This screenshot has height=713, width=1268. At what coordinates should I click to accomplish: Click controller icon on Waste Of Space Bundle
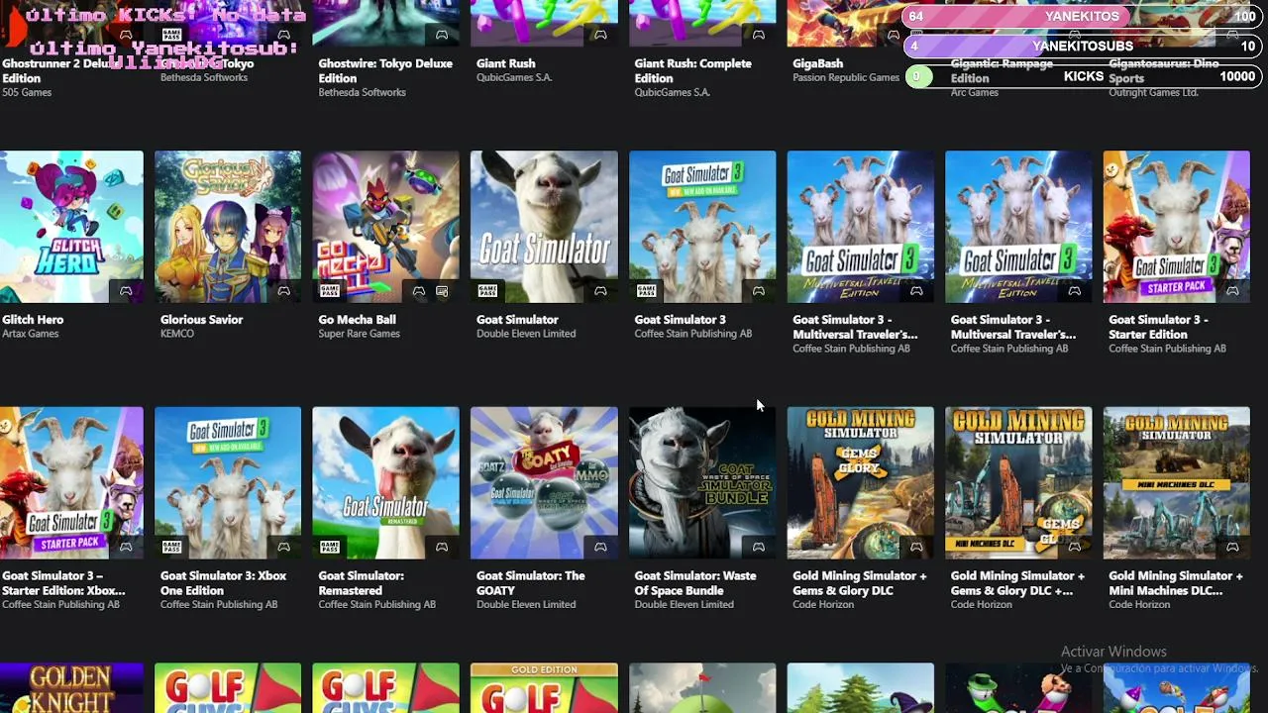(x=758, y=547)
